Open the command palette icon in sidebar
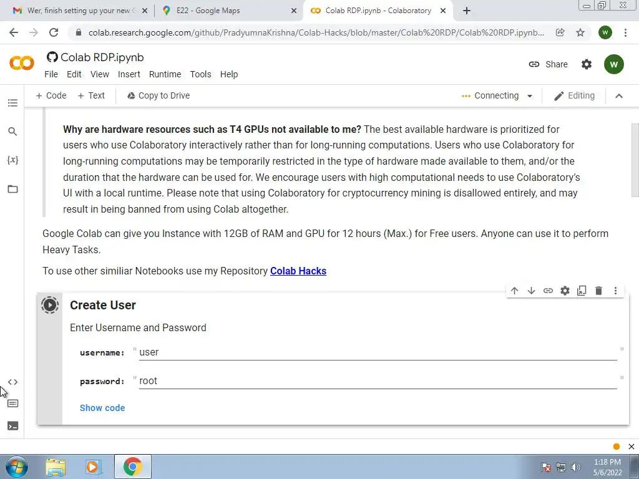This screenshot has height=479, width=639. 12,404
